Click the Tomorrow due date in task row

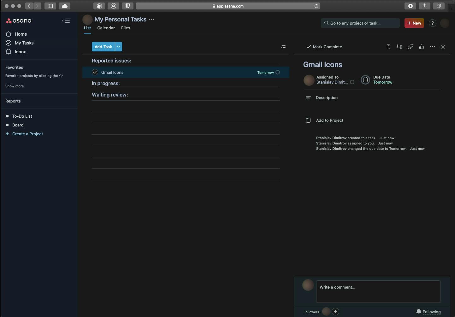(265, 73)
